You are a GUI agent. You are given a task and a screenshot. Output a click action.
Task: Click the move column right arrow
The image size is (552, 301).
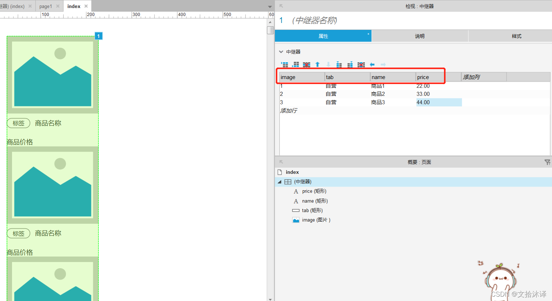[383, 64]
